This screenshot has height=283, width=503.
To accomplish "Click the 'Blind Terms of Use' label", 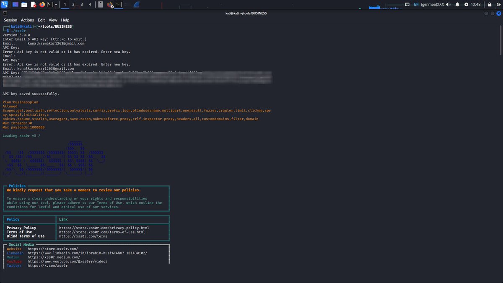I will [26, 236].
